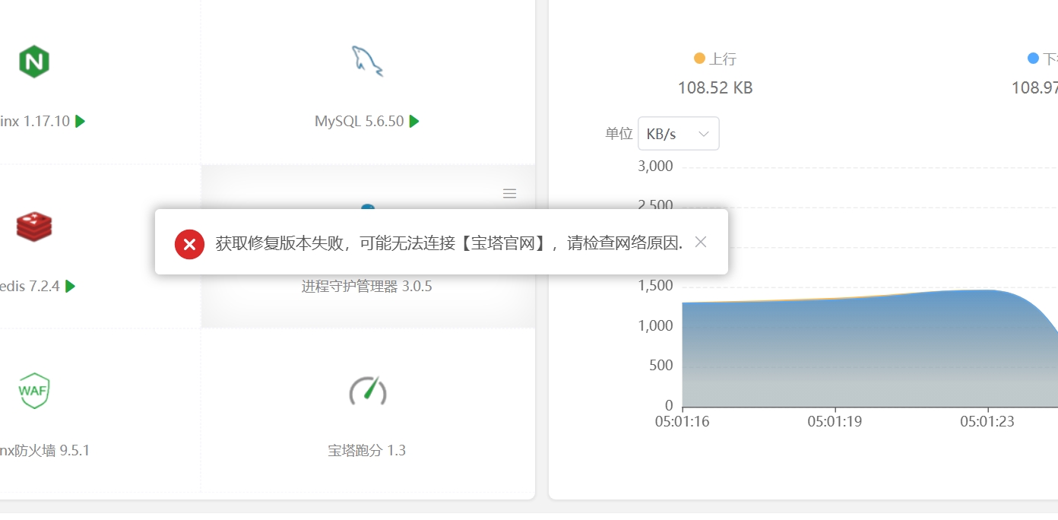Open 进程守护管理器 3.0.5 label
Viewport: 1058px width, 520px height.
367,286
